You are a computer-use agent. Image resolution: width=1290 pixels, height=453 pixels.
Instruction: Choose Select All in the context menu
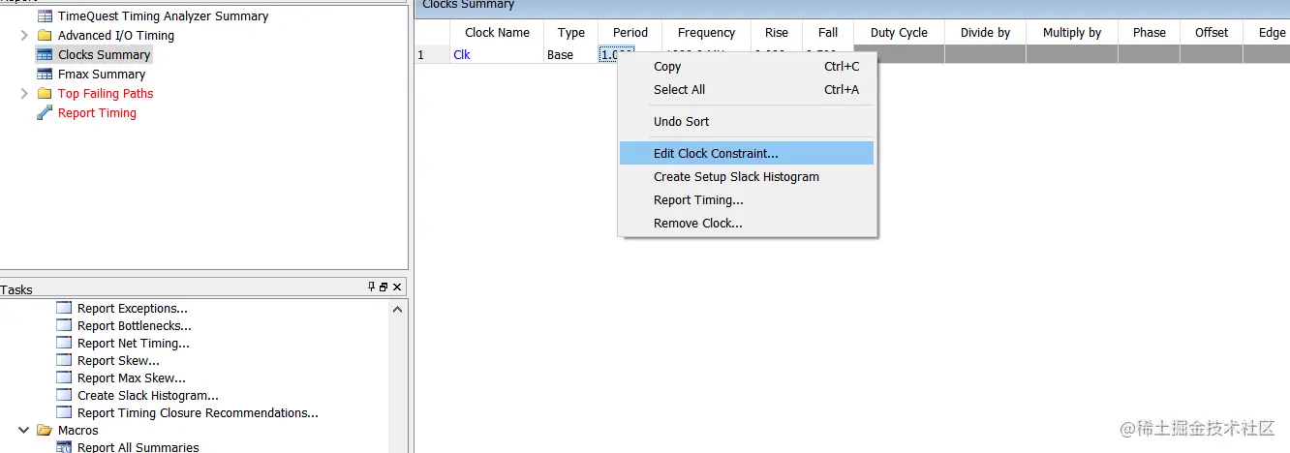coord(747,90)
